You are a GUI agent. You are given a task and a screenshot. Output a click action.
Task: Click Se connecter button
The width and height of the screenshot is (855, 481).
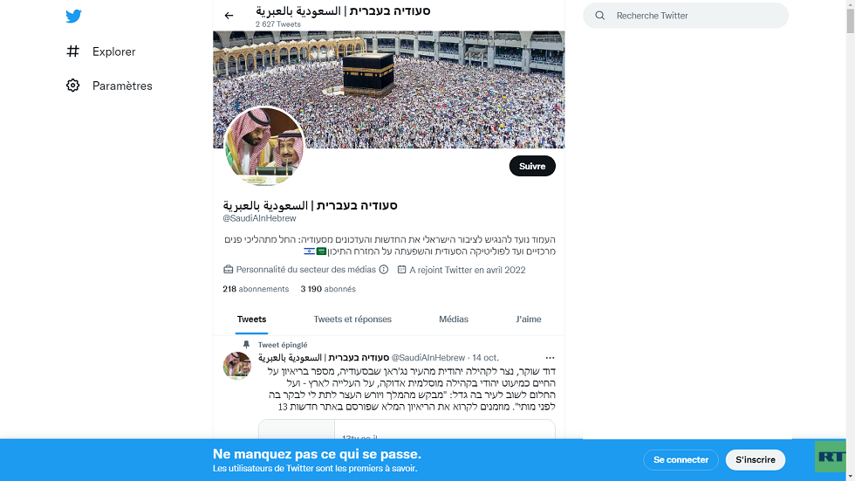point(681,460)
